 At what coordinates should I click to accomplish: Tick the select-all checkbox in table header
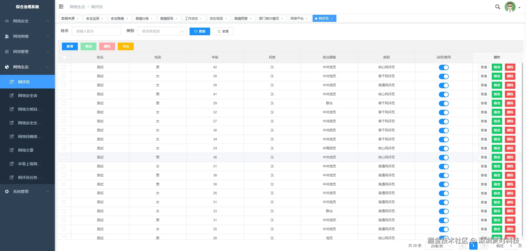pyautogui.click(x=64, y=57)
